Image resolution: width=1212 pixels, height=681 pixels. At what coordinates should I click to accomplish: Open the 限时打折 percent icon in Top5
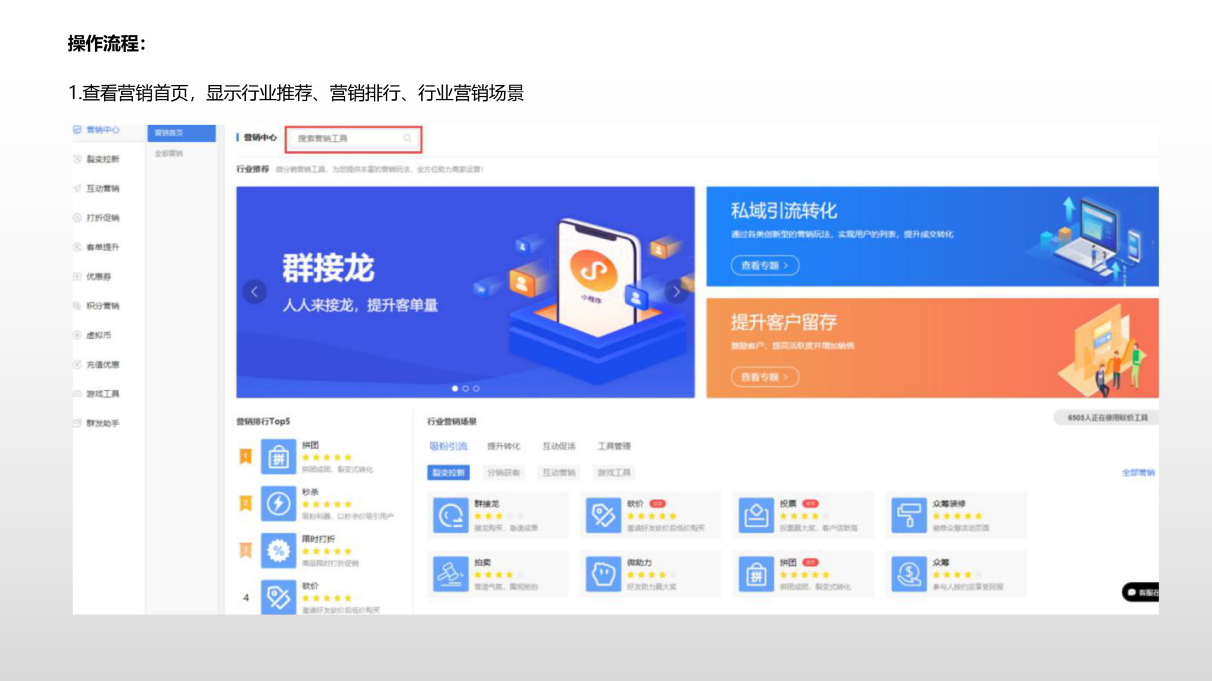(278, 551)
